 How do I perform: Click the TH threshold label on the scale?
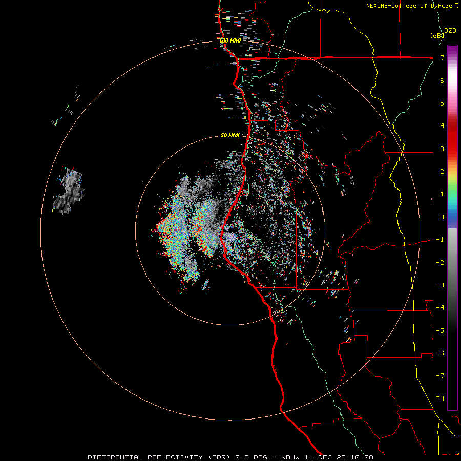coord(440,399)
